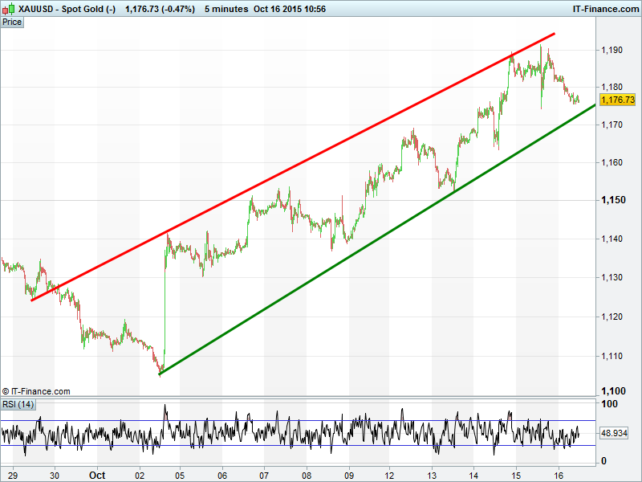
Task: Click the RSI scale 0 label
Action: pos(603,461)
